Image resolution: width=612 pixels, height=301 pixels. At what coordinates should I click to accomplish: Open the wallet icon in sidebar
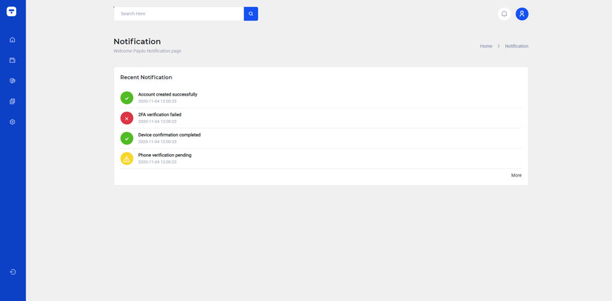12,60
